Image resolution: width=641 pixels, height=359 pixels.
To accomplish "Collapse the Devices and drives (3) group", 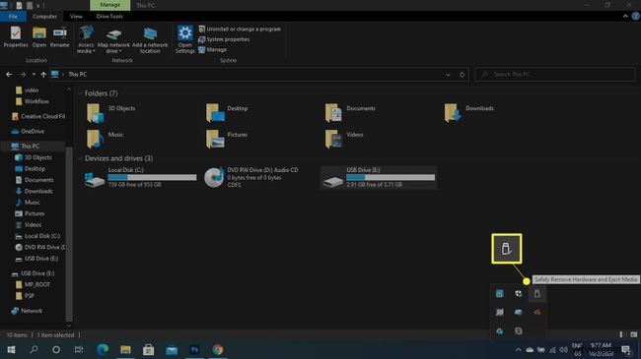I will point(80,158).
